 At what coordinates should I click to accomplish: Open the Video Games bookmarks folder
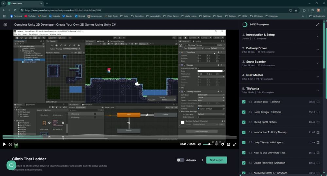point(171,16)
